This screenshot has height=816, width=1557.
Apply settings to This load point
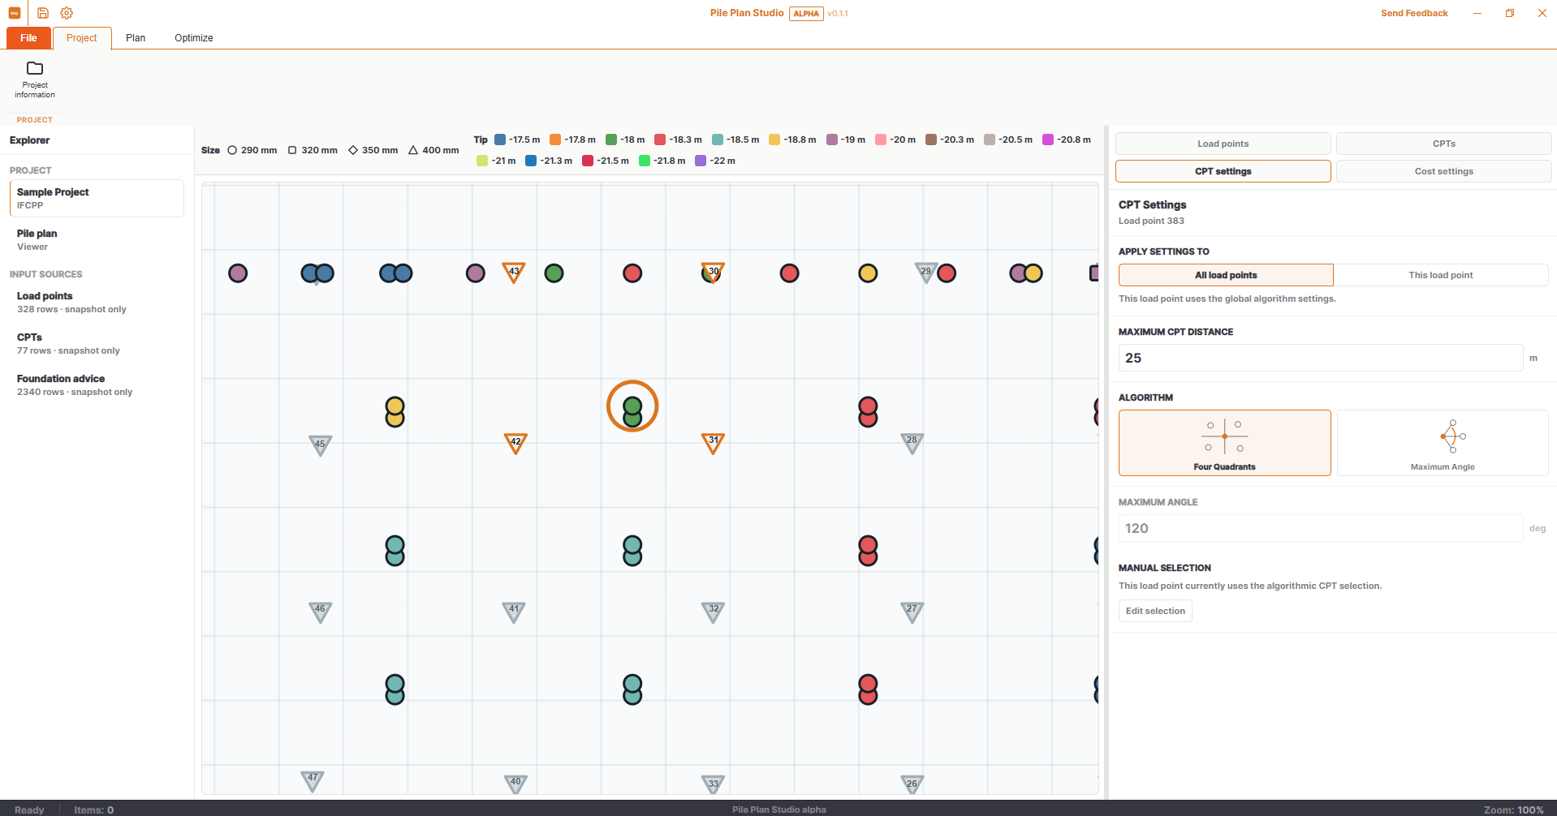point(1441,275)
